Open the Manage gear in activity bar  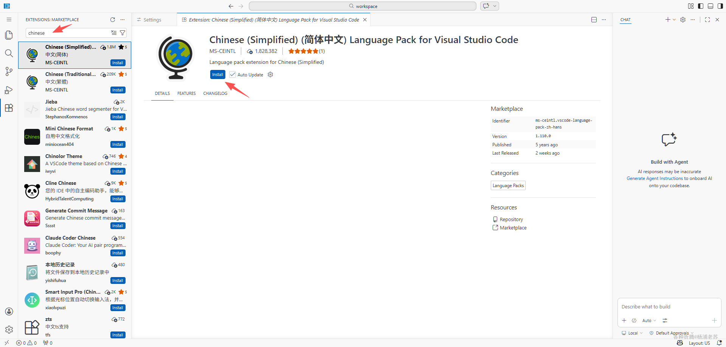point(9,330)
